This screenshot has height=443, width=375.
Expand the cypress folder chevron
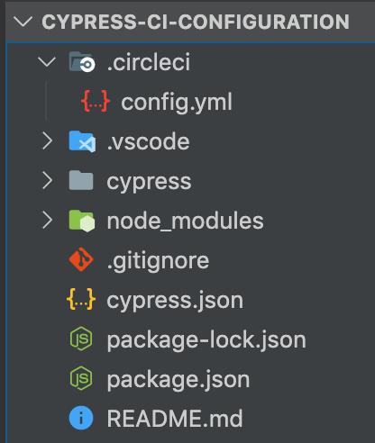pos(48,181)
